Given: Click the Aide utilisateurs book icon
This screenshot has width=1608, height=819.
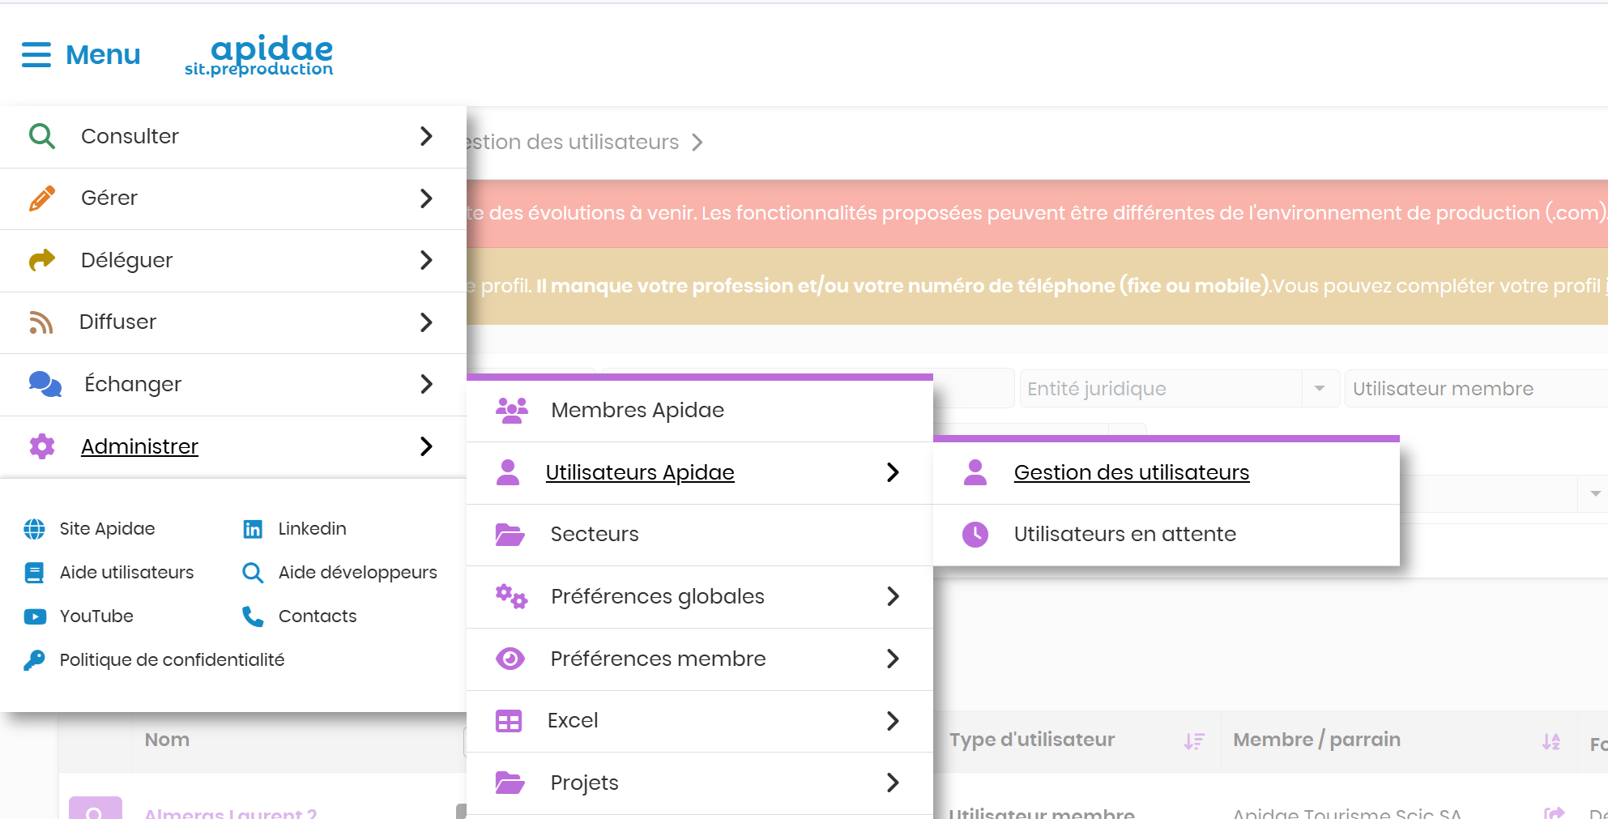Looking at the screenshot, I should click(x=35, y=573).
